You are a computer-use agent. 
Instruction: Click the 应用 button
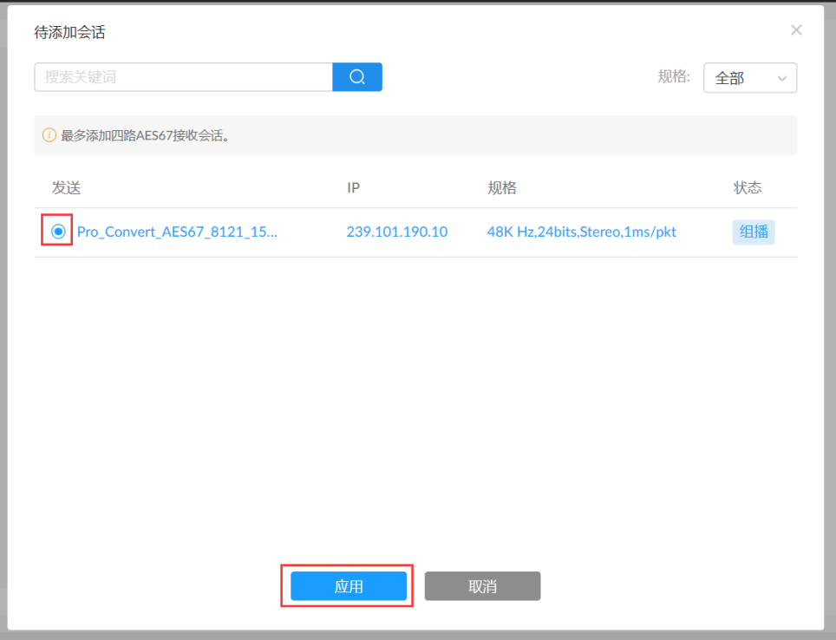coord(349,586)
